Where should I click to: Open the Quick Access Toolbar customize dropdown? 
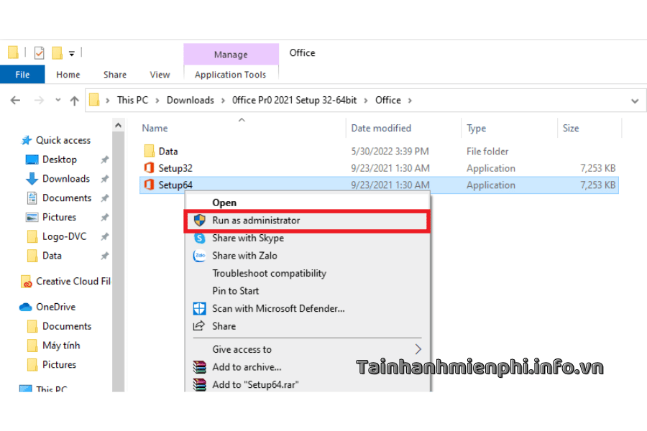pyautogui.click(x=72, y=54)
